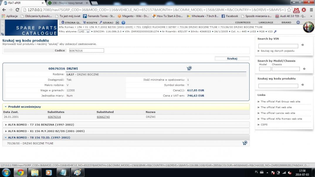
Task: Click the info icon next to BRAND
Action: click(298, 22)
